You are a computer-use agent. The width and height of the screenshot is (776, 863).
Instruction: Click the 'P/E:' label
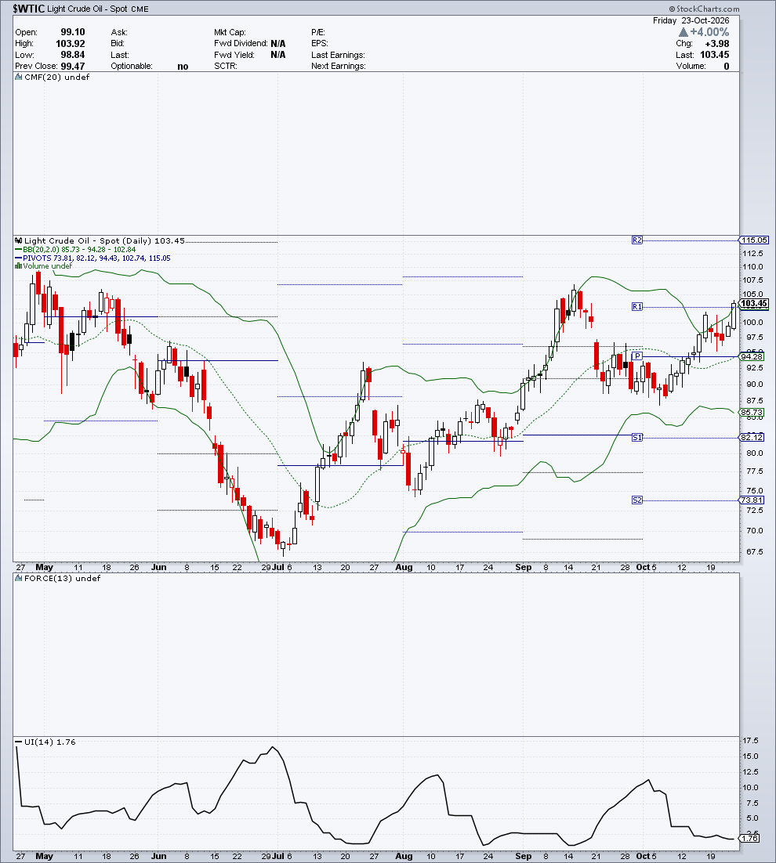point(317,32)
